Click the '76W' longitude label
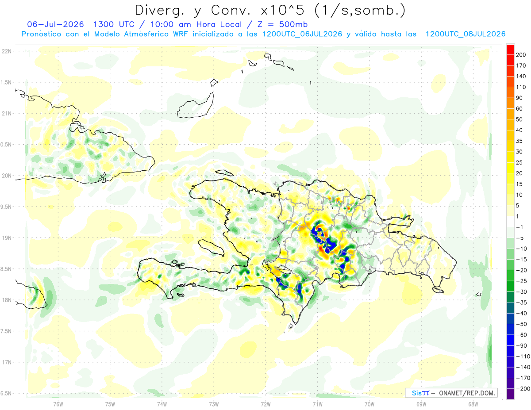 (x=58, y=403)
